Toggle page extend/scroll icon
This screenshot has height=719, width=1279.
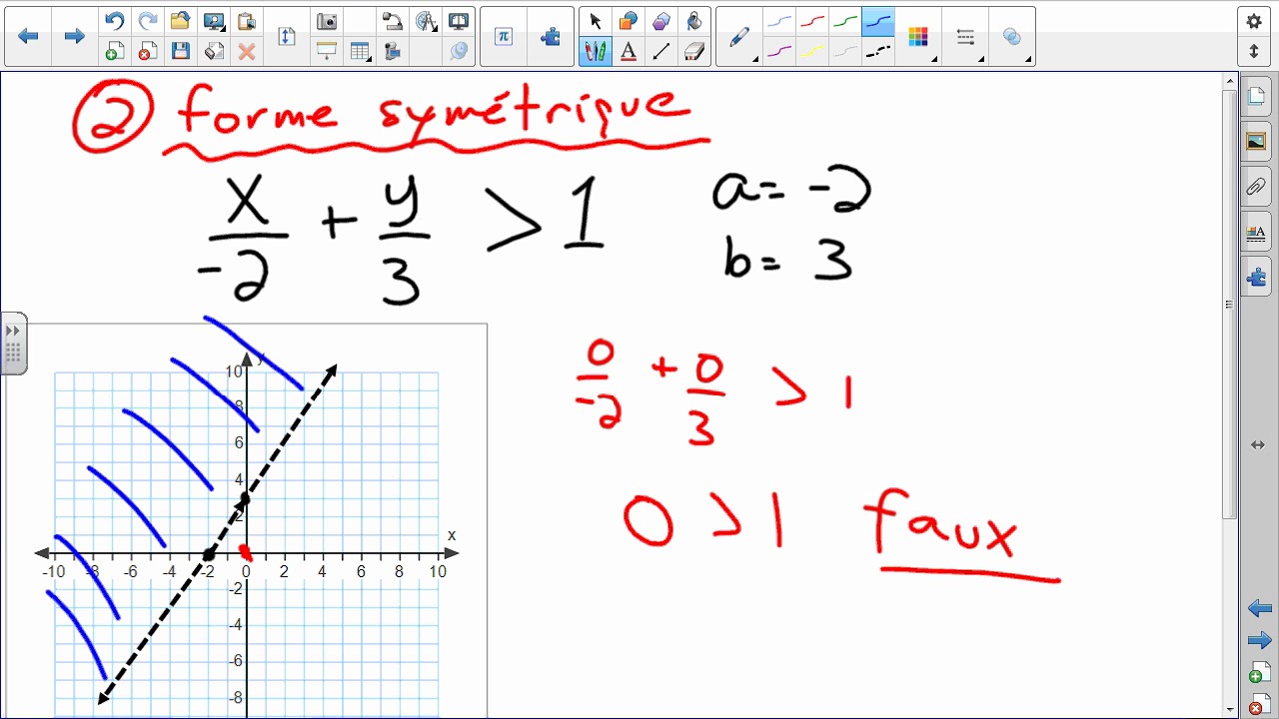coord(287,37)
